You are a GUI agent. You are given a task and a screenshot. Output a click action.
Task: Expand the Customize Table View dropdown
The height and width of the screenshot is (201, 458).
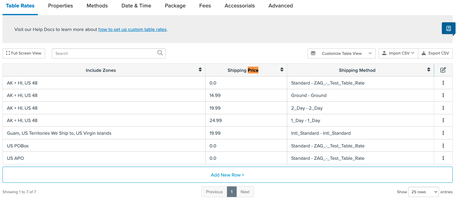click(x=341, y=53)
